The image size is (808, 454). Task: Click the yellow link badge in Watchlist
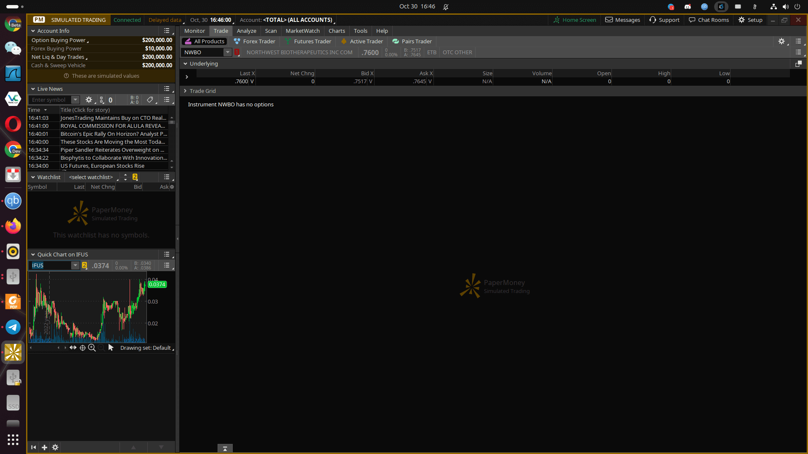pyautogui.click(x=135, y=177)
